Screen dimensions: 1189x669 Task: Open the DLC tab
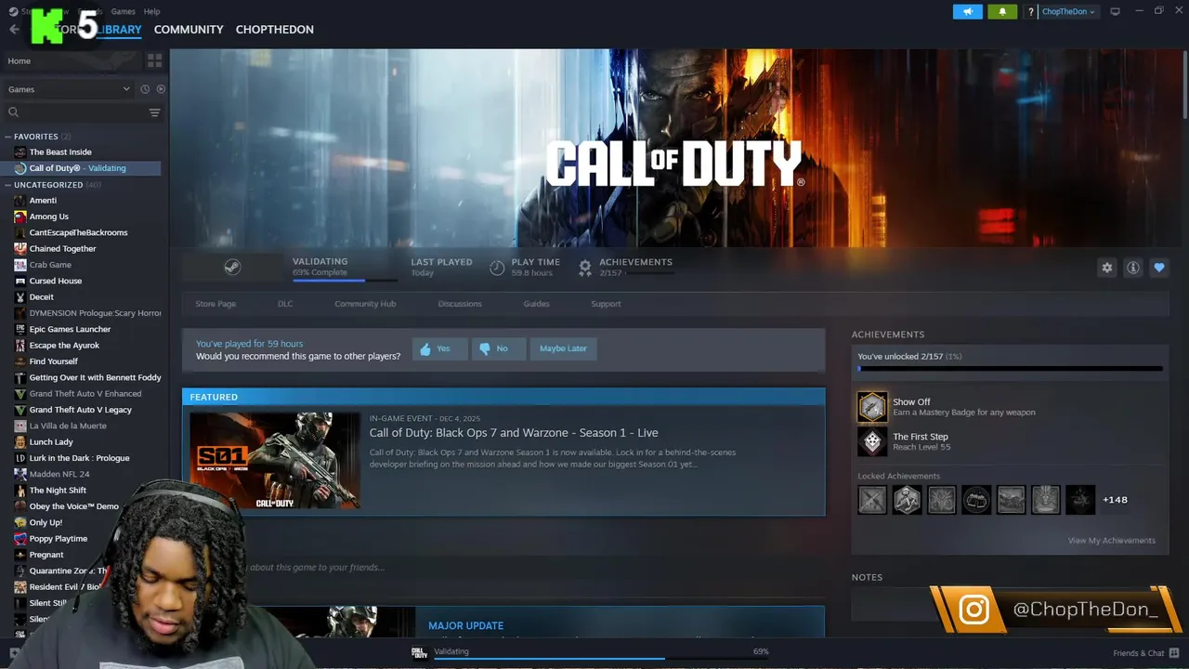tap(285, 304)
